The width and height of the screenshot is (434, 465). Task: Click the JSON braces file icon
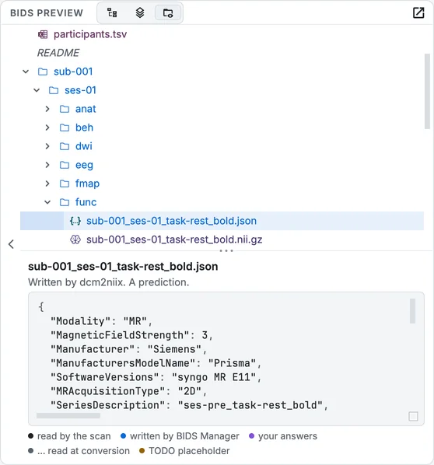[x=75, y=221]
